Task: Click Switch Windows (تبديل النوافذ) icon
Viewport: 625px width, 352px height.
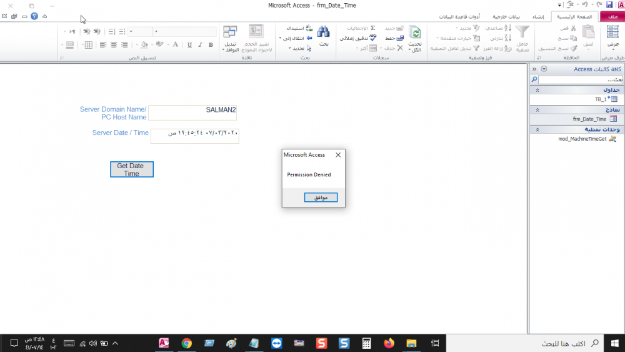Action: 230,32
